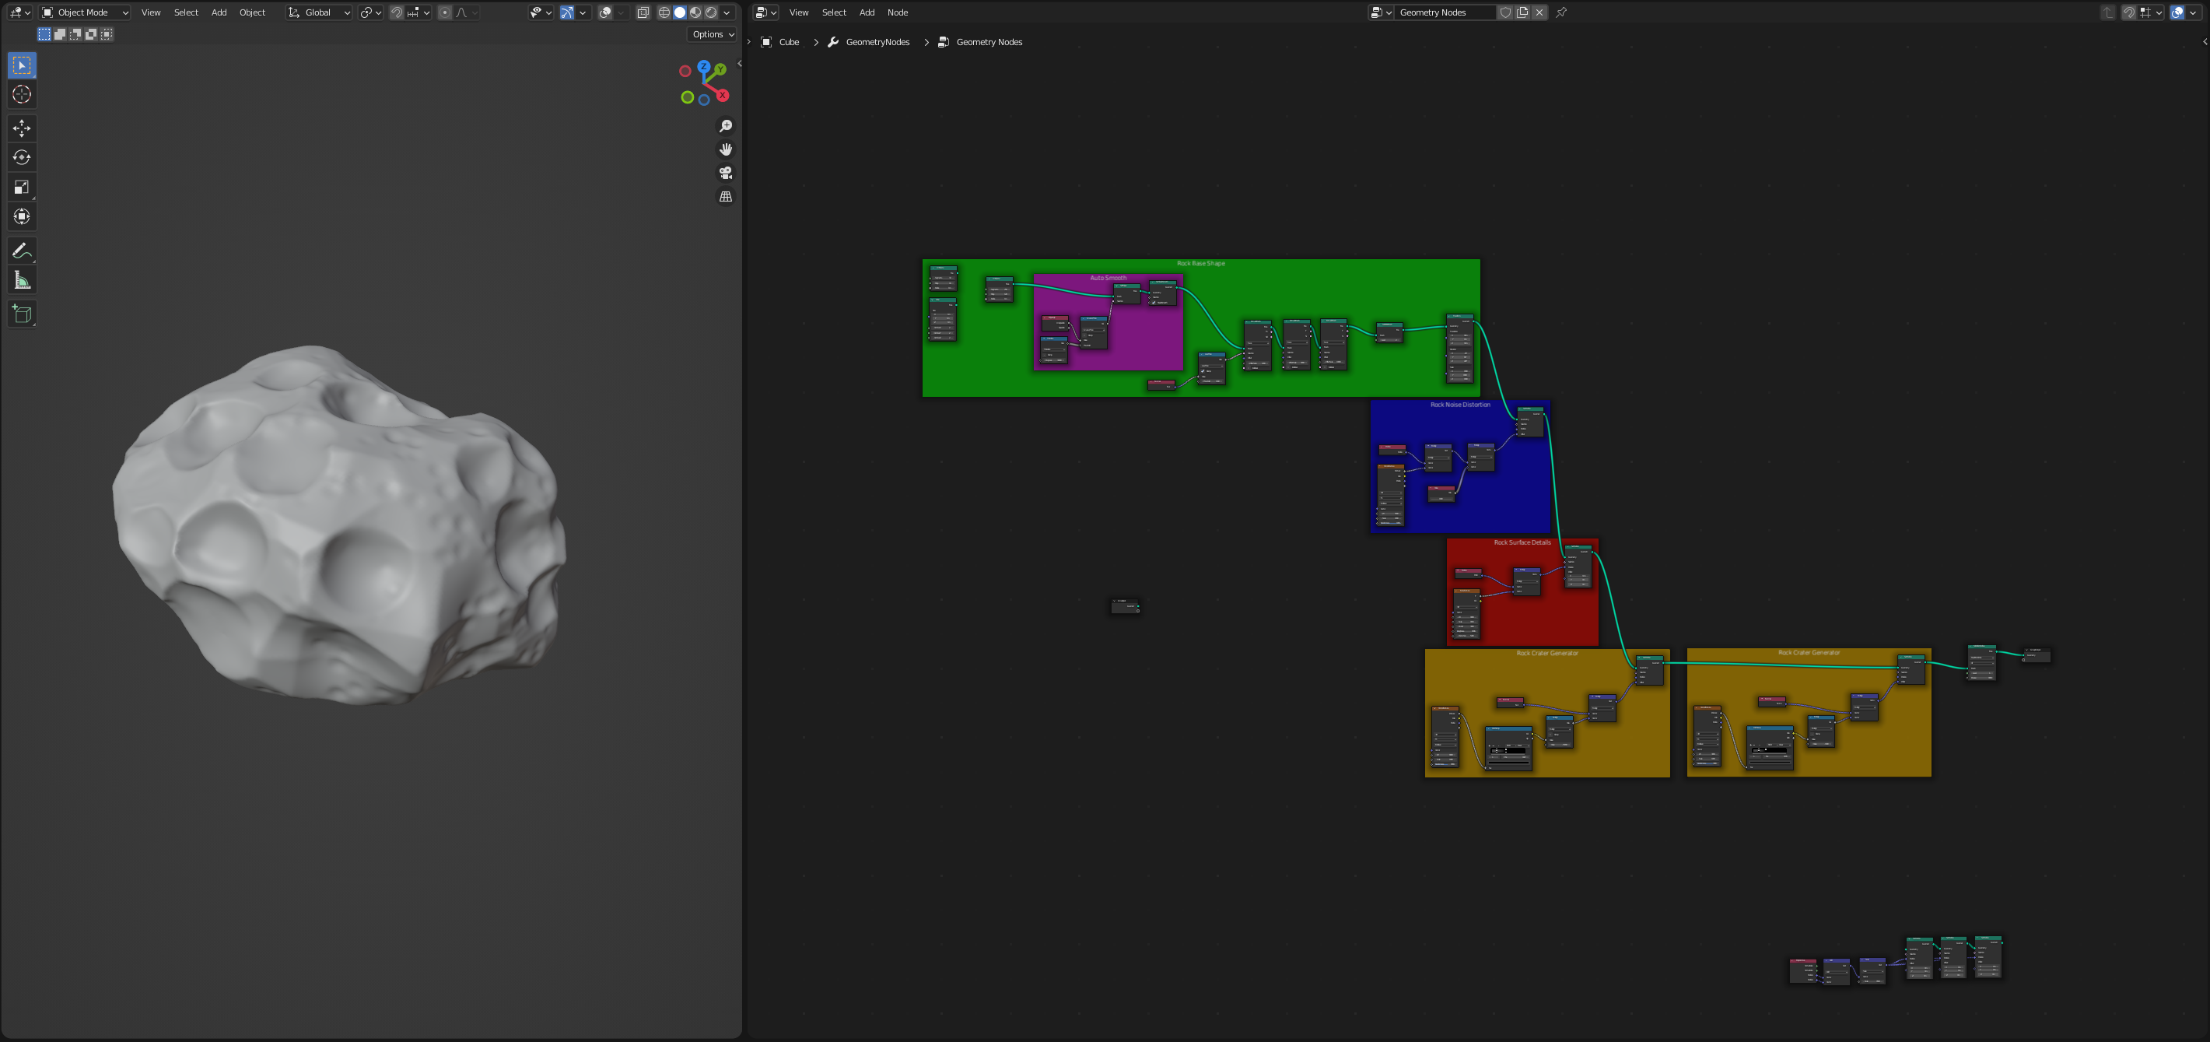Switch to perspective/orthographic grid view
This screenshot has width=2210, height=1042.
click(x=726, y=197)
